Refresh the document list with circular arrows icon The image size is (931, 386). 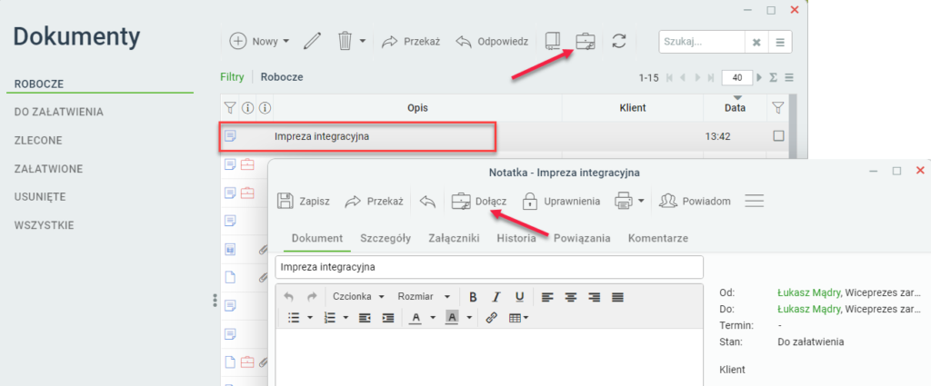coord(619,42)
